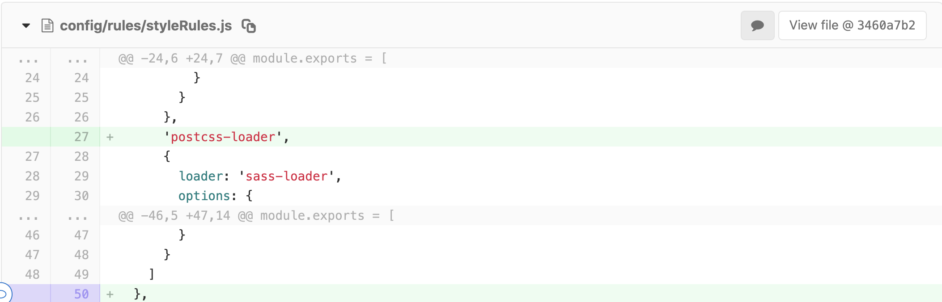Click new line number 49

click(x=81, y=274)
